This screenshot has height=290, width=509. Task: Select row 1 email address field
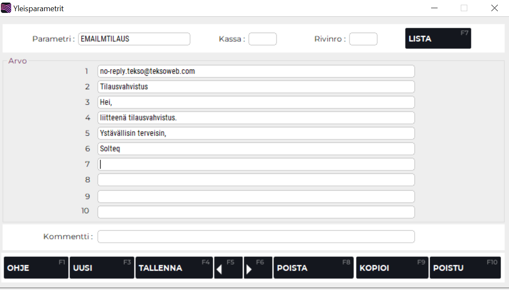[x=256, y=71]
